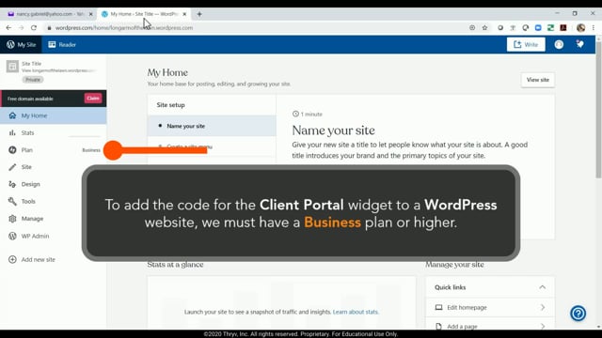Viewport: 602px width, 338px height.
Task: Reload the page with the refresh icon
Action: click(34, 27)
